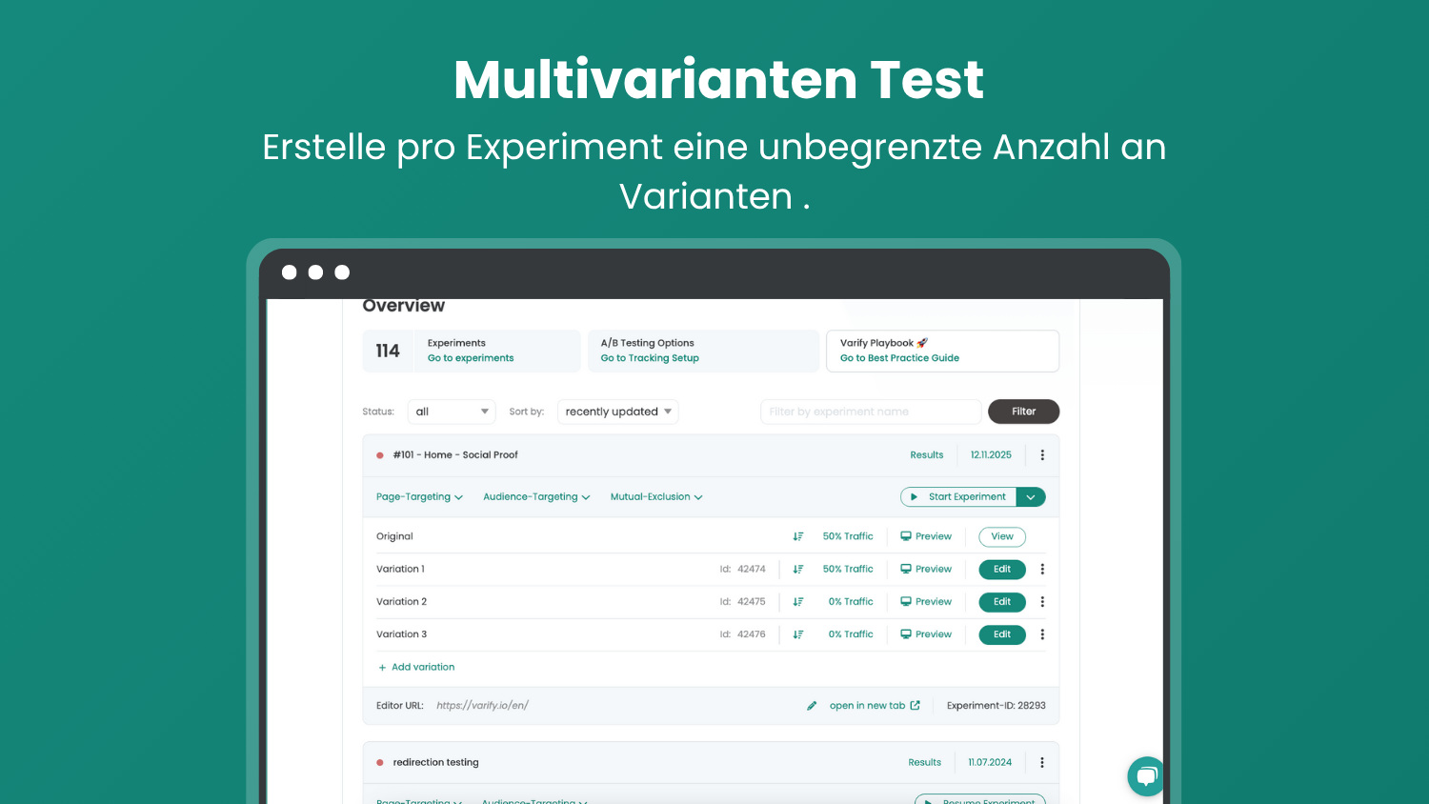This screenshot has height=804, width=1429.
Task: Click 50% Traffic in Variation 1 row
Action: pos(848,570)
